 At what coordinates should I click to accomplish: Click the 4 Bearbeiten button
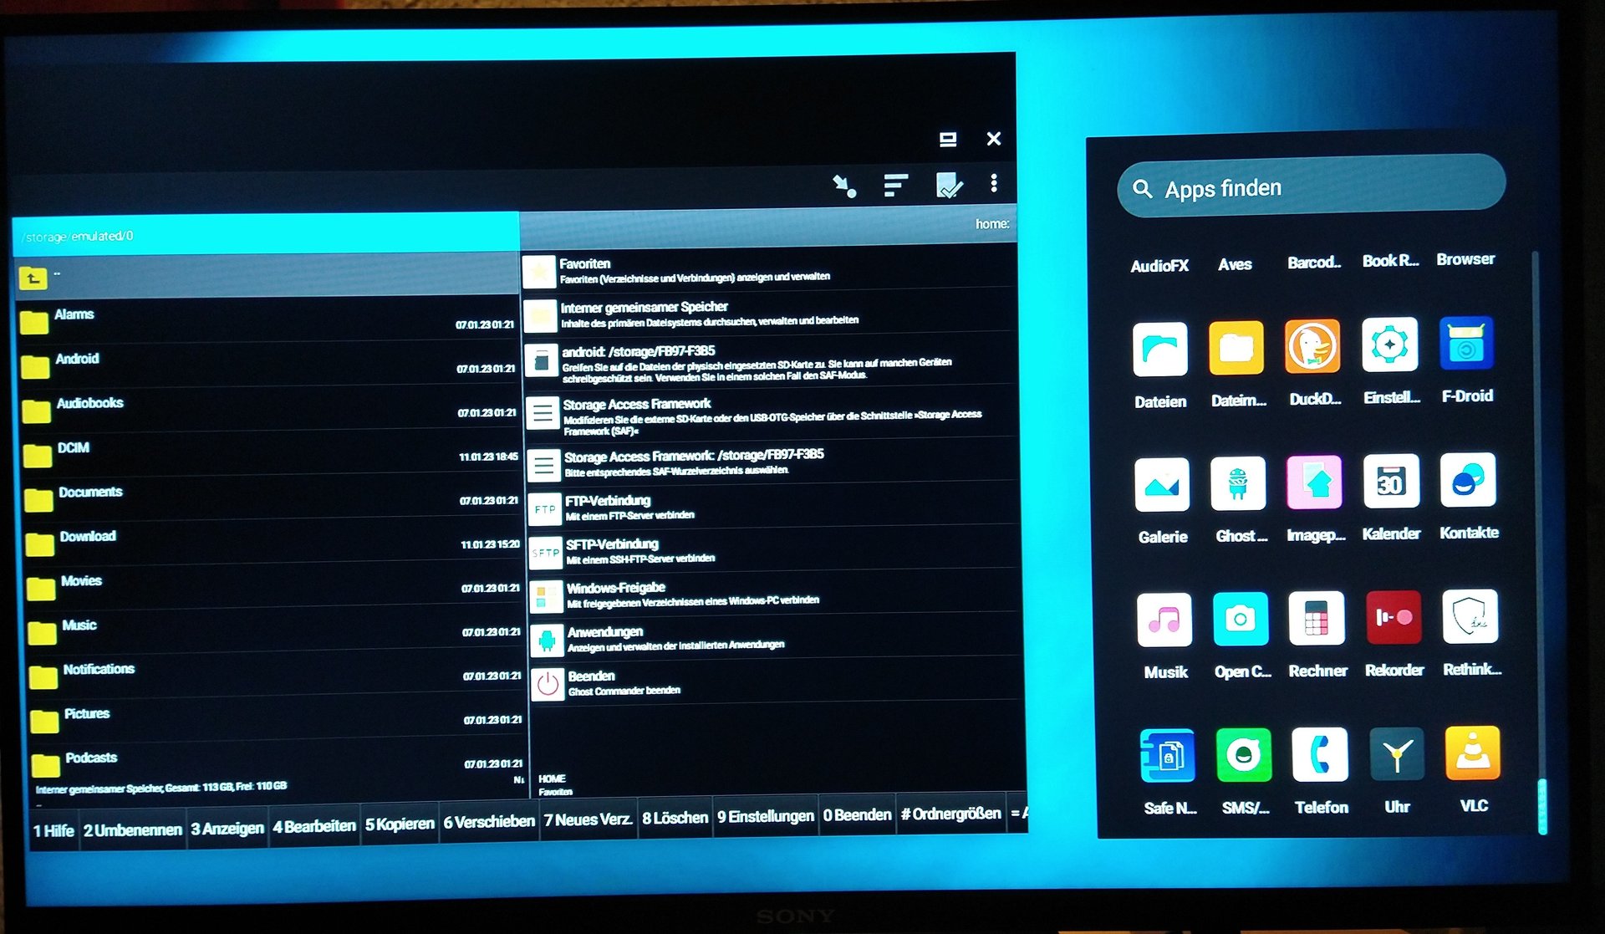pyautogui.click(x=314, y=826)
